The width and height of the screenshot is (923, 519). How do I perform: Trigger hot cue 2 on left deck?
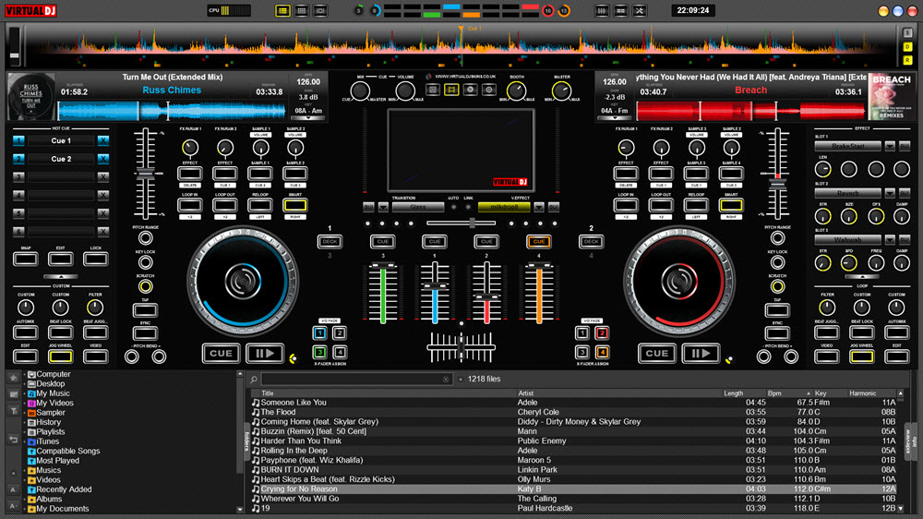18,159
